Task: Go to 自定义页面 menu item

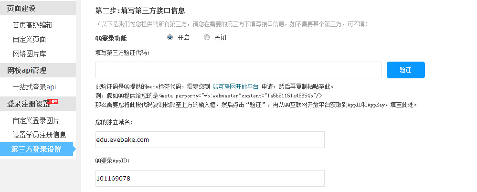Action: [x=30, y=39]
